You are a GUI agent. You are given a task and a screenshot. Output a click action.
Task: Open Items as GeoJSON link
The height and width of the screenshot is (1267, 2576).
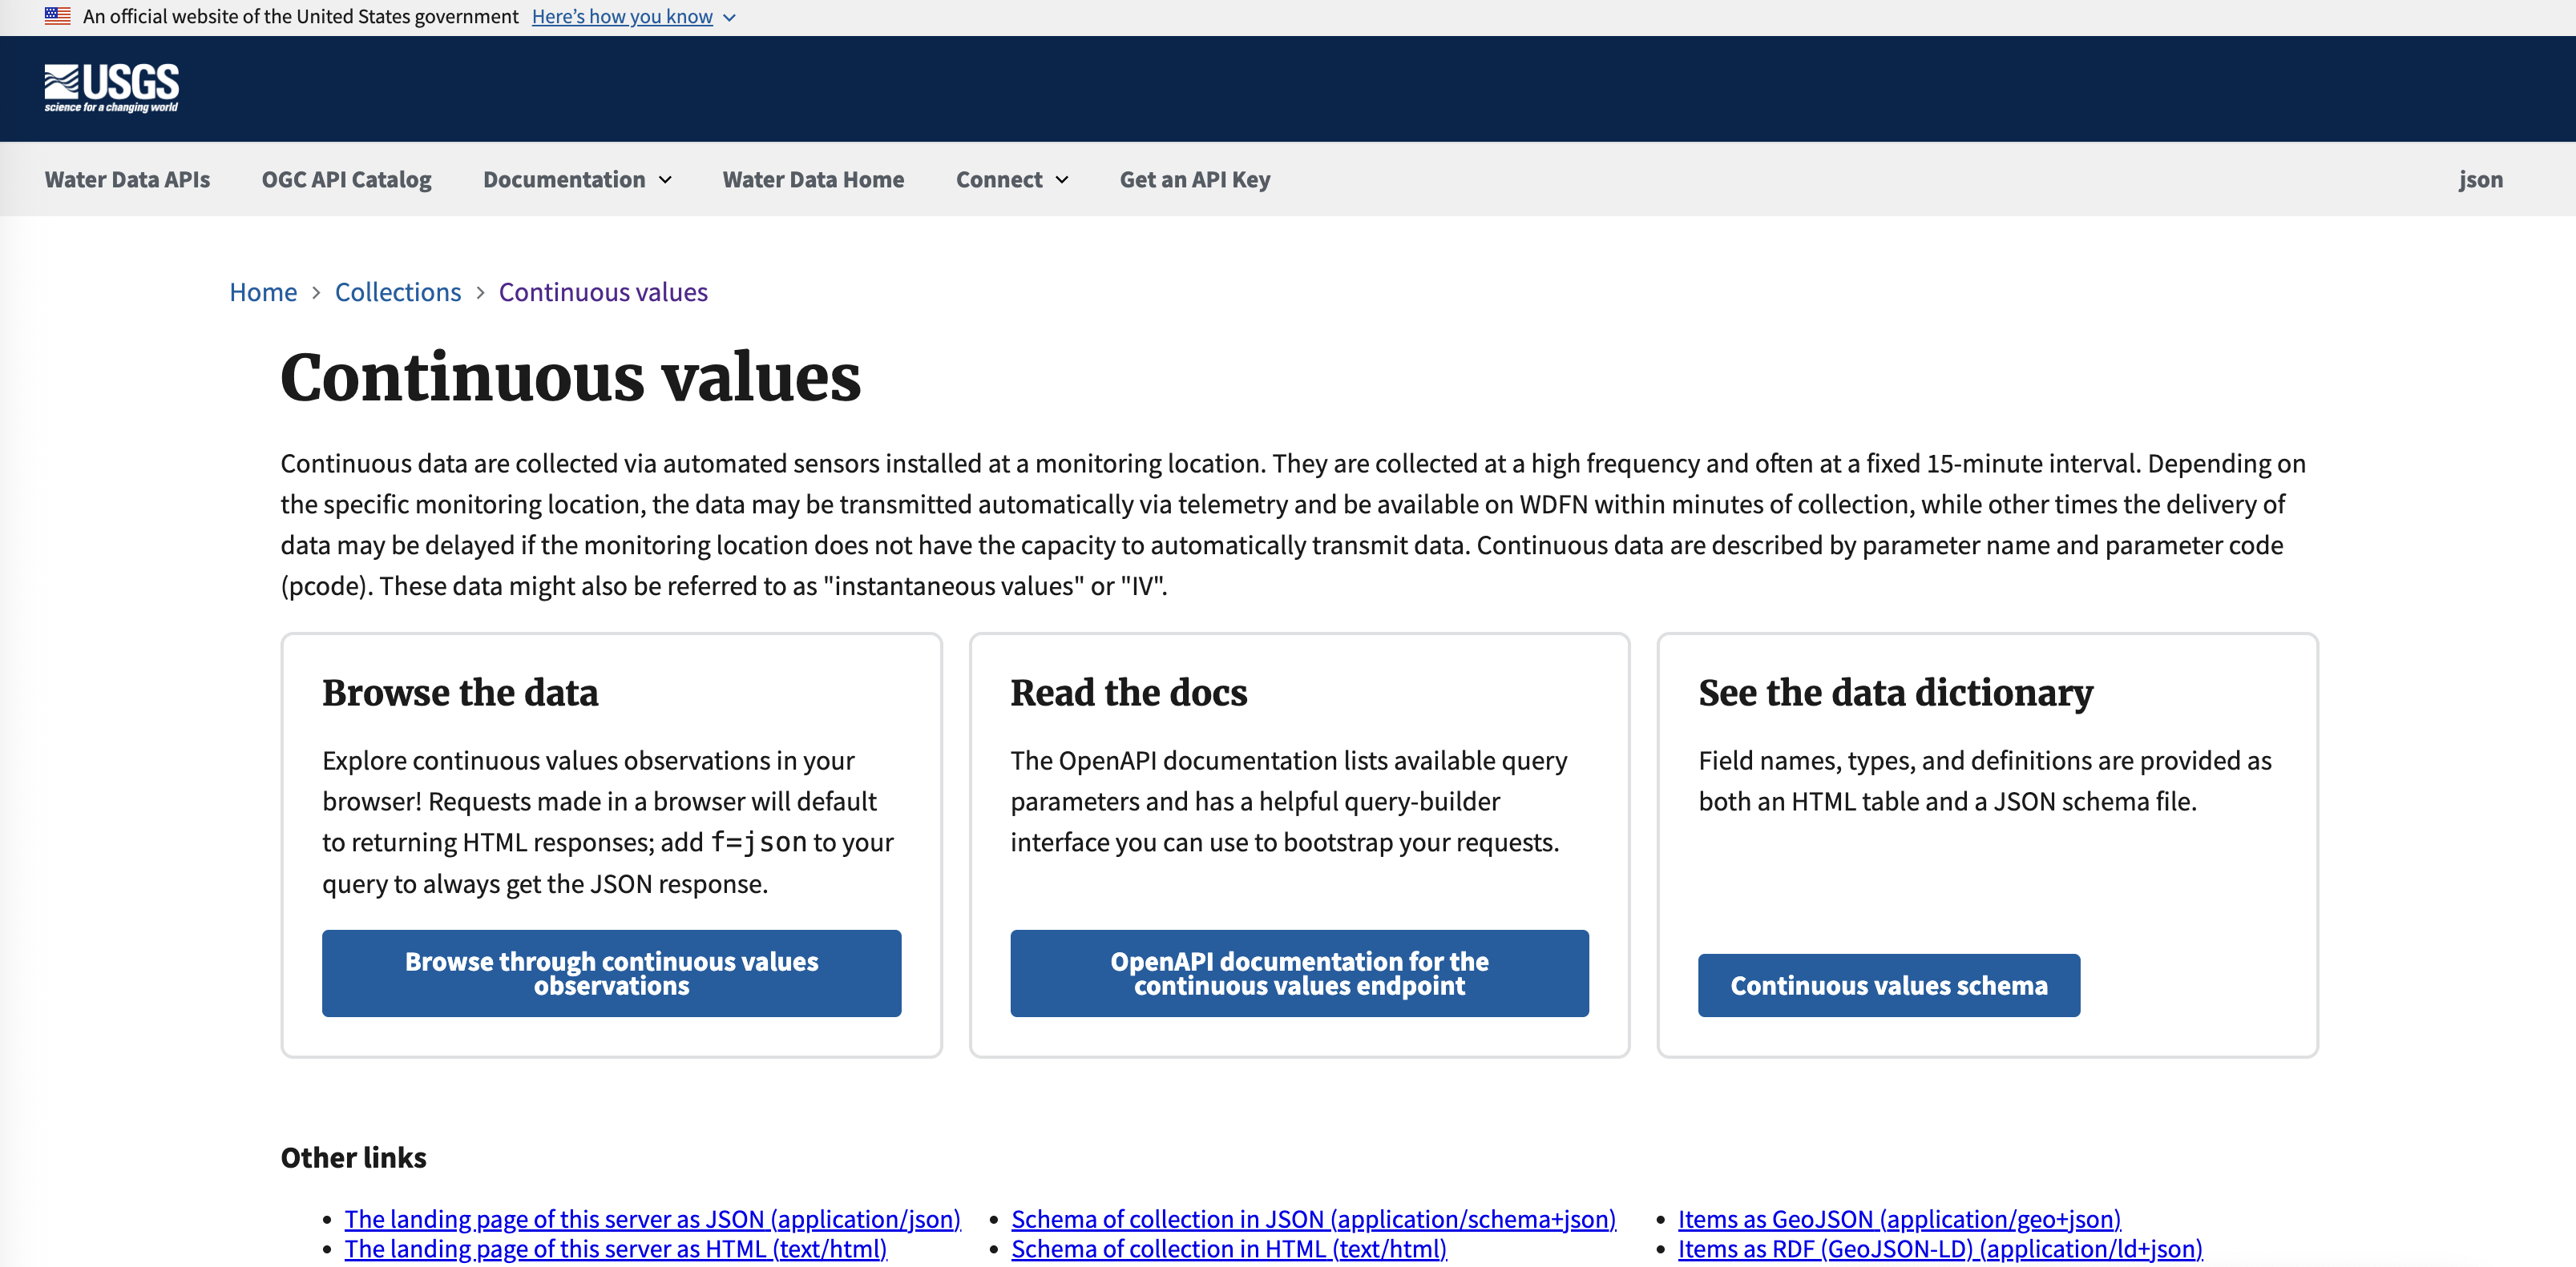click(x=1899, y=1218)
